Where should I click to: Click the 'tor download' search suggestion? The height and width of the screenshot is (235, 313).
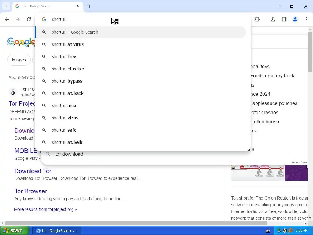click(x=69, y=154)
